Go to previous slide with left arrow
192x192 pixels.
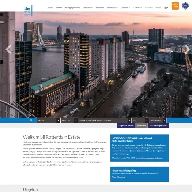pyautogui.click(x=8, y=49)
